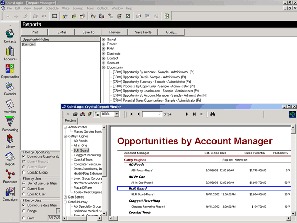Select 'Opportunity By Account Manager' report

click(x=159, y=95)
